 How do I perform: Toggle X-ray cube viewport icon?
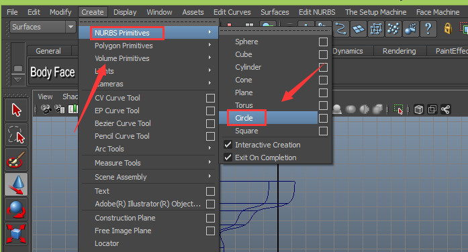pos(419,110)
